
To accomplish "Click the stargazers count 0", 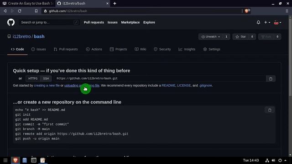I will (252, 36).
